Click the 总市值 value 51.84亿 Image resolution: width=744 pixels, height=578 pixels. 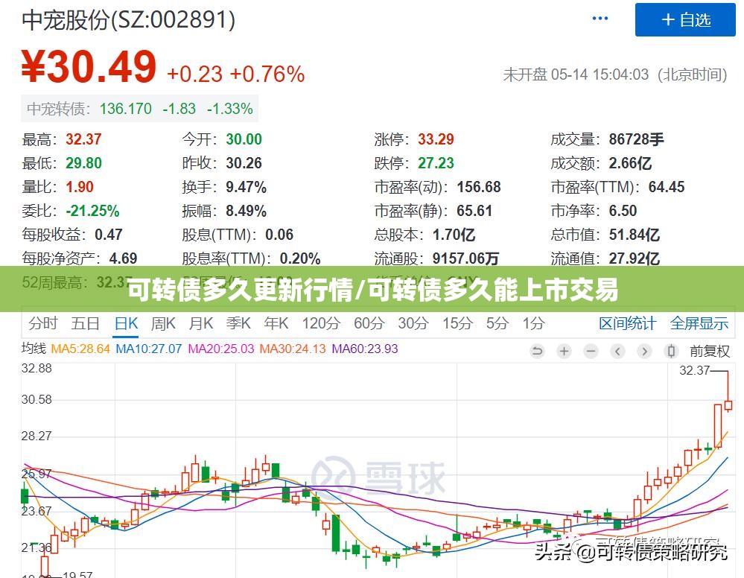[x=635, y=235]
